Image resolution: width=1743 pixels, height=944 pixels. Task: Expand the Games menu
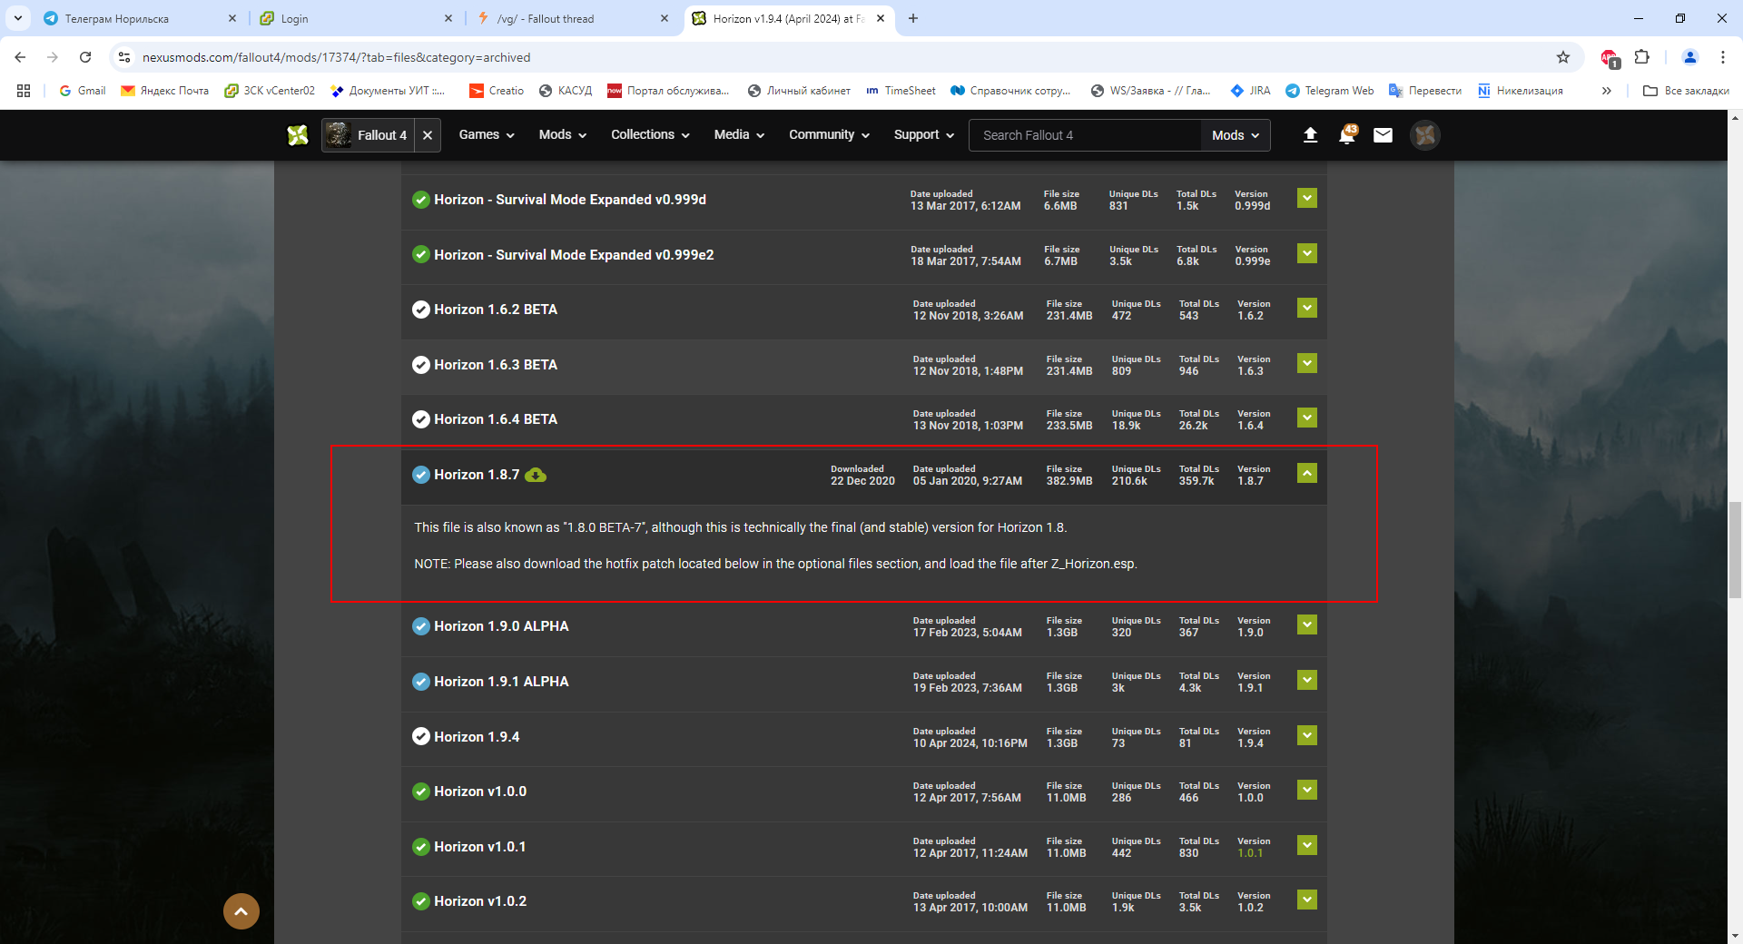coord(487,135)
